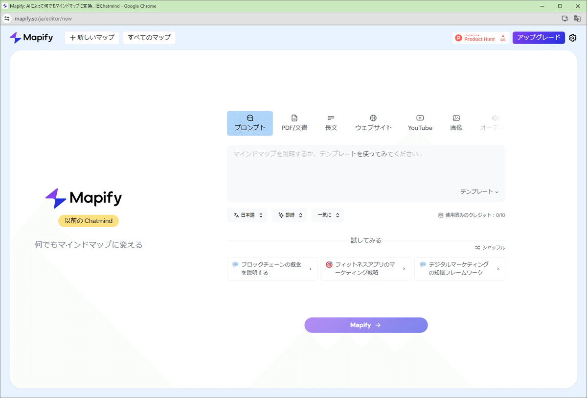The height and width of the screenshot is (398, 587).
Task: Open the Product Hunt badge
Action: pyautogui.click(x=480, y=37)
